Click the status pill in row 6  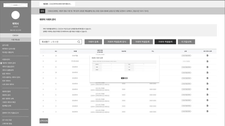point(186,95)
